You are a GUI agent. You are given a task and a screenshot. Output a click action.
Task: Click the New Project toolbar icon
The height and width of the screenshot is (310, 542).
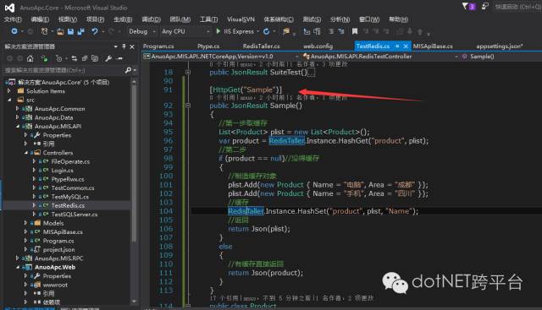[x=44, y=31]
